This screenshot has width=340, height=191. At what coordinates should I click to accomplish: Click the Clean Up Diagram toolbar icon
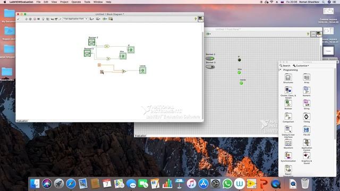(110, 19)
